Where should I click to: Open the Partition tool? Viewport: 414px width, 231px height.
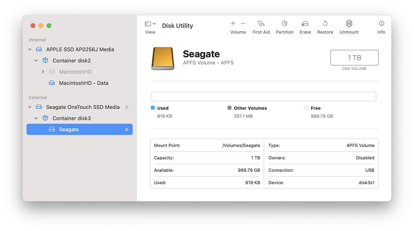(x=284, y=27)
